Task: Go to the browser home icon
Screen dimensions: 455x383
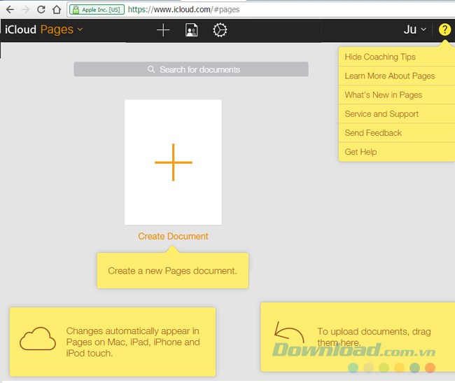Action: tap(57, 10)
